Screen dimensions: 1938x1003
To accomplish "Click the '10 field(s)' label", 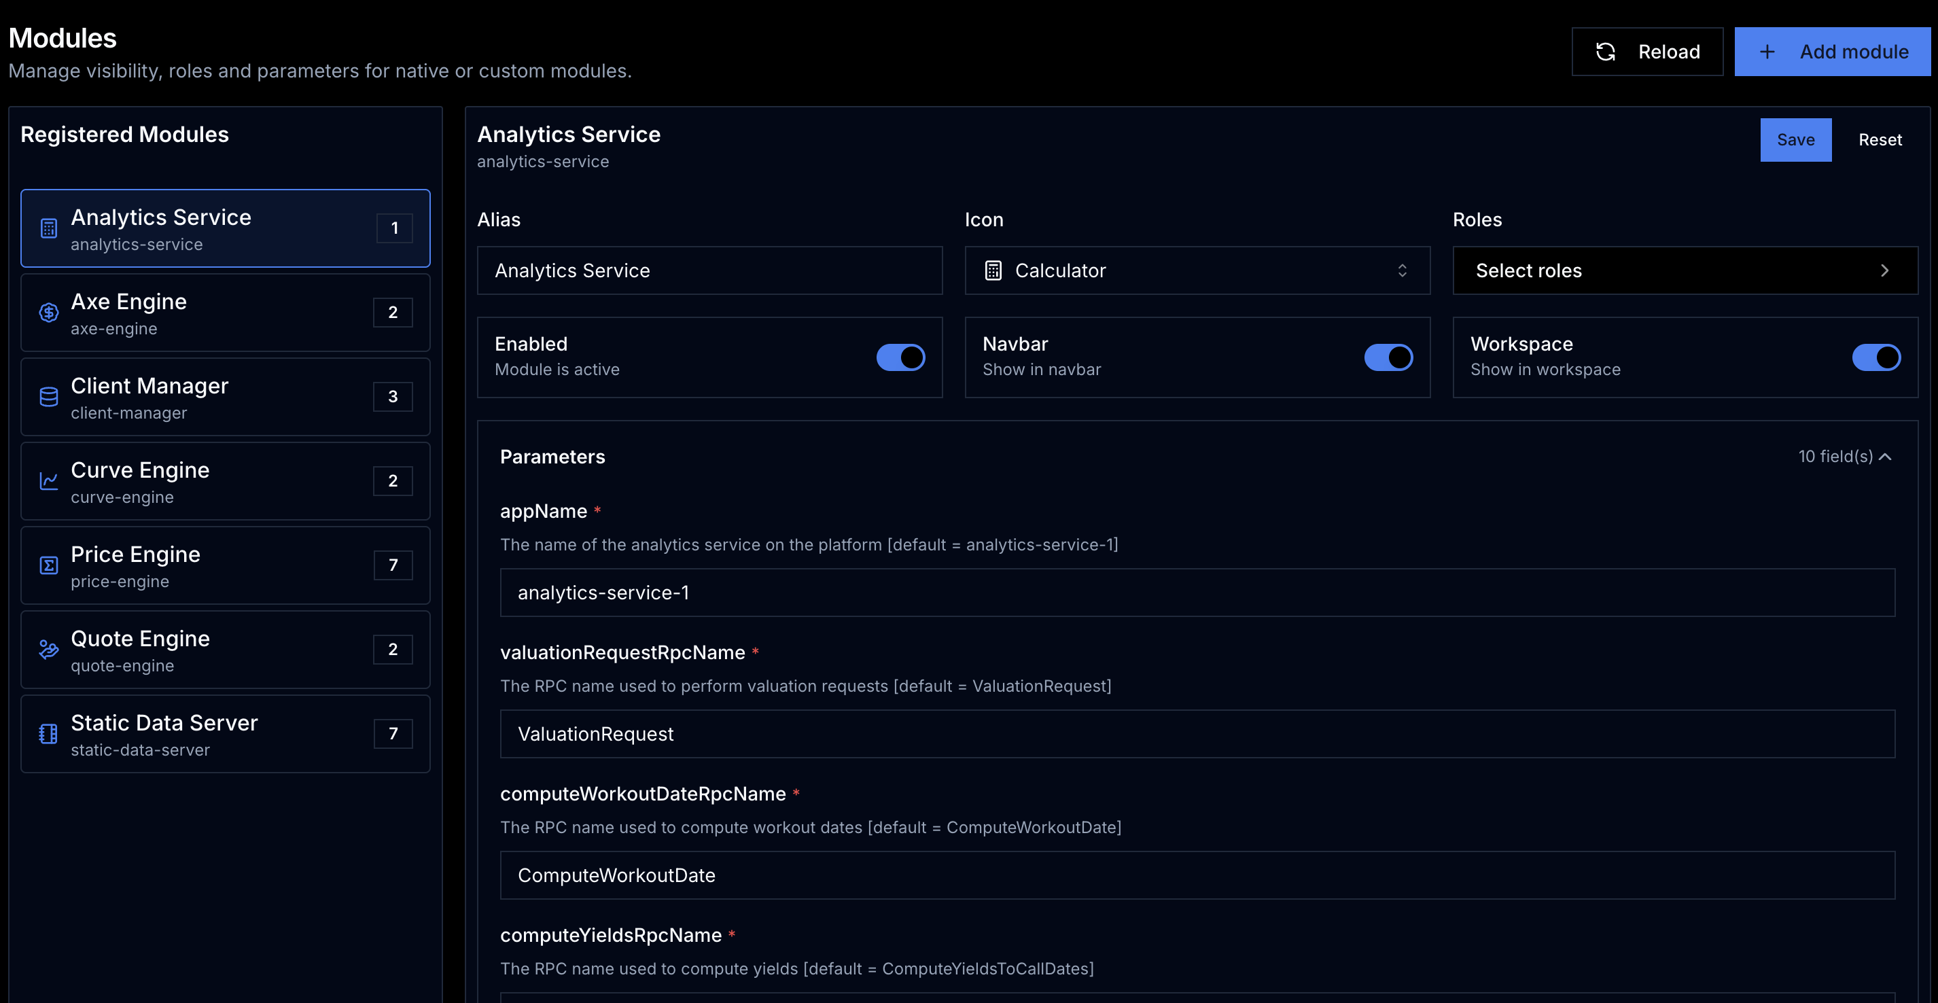I will pos(1835,457).
